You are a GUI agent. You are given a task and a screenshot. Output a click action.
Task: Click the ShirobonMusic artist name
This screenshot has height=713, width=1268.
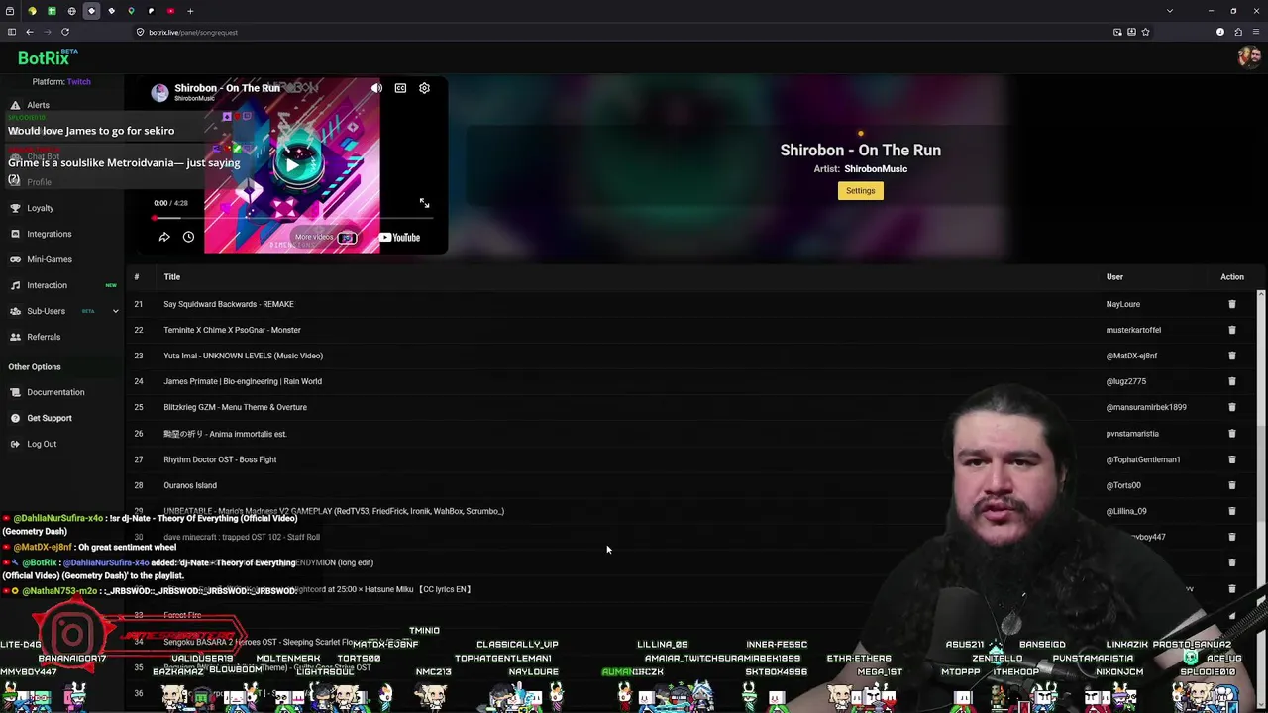click(x=876, y=169)
